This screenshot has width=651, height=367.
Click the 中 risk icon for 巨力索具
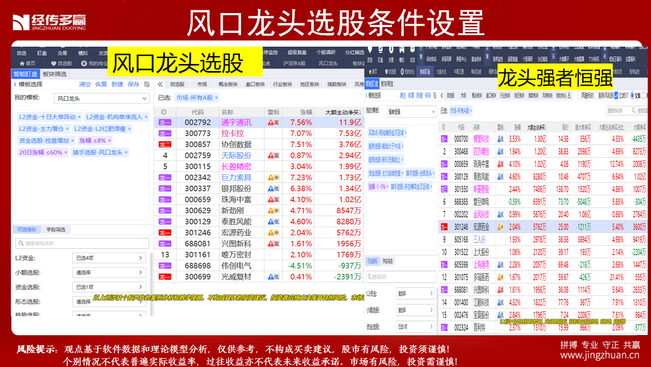[x=273, y=178]
